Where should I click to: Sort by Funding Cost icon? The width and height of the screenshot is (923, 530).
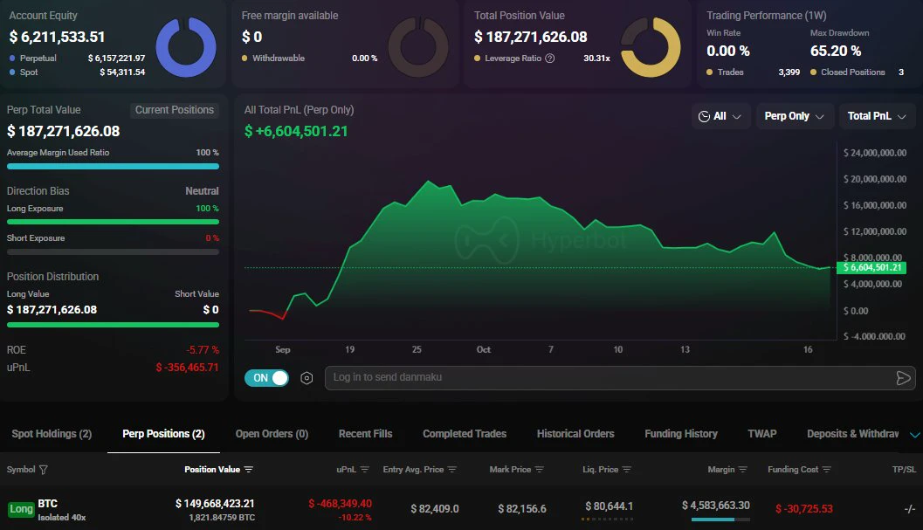pos(826,470)
